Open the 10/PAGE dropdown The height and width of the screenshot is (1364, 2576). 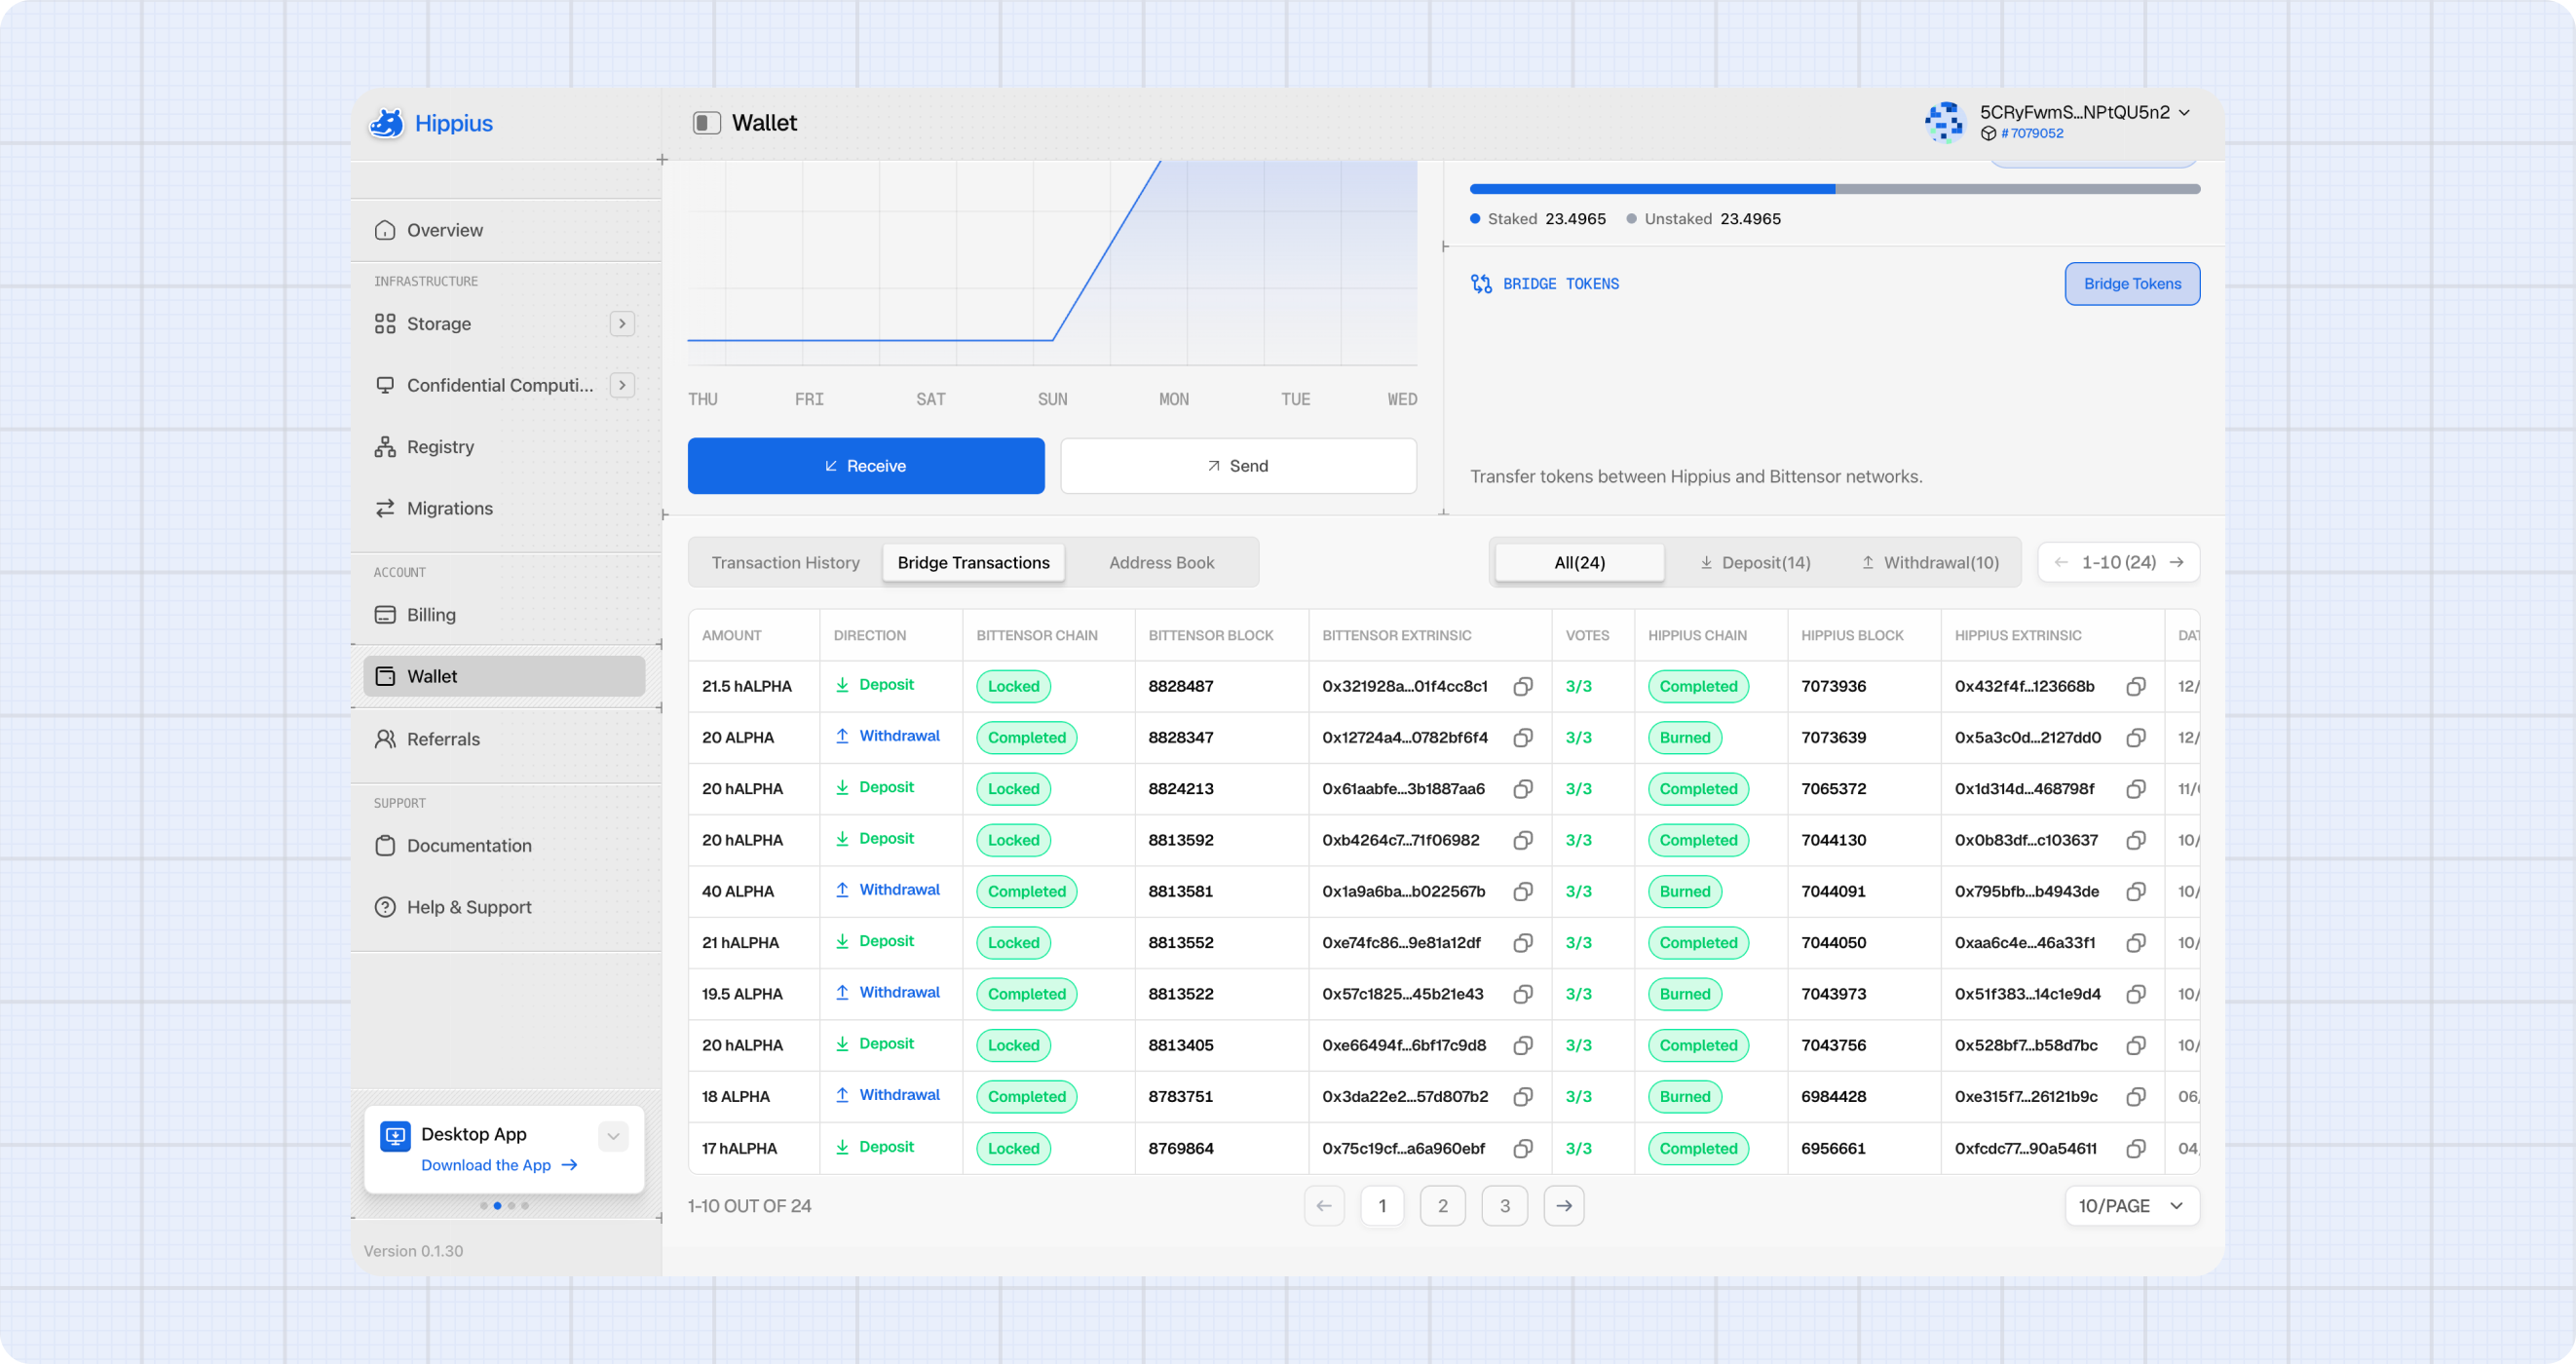pyautogui.click(x=2132, y=1206)
